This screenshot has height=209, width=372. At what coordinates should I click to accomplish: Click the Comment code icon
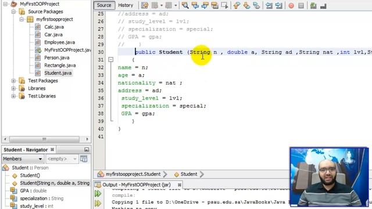coord(313,5)
